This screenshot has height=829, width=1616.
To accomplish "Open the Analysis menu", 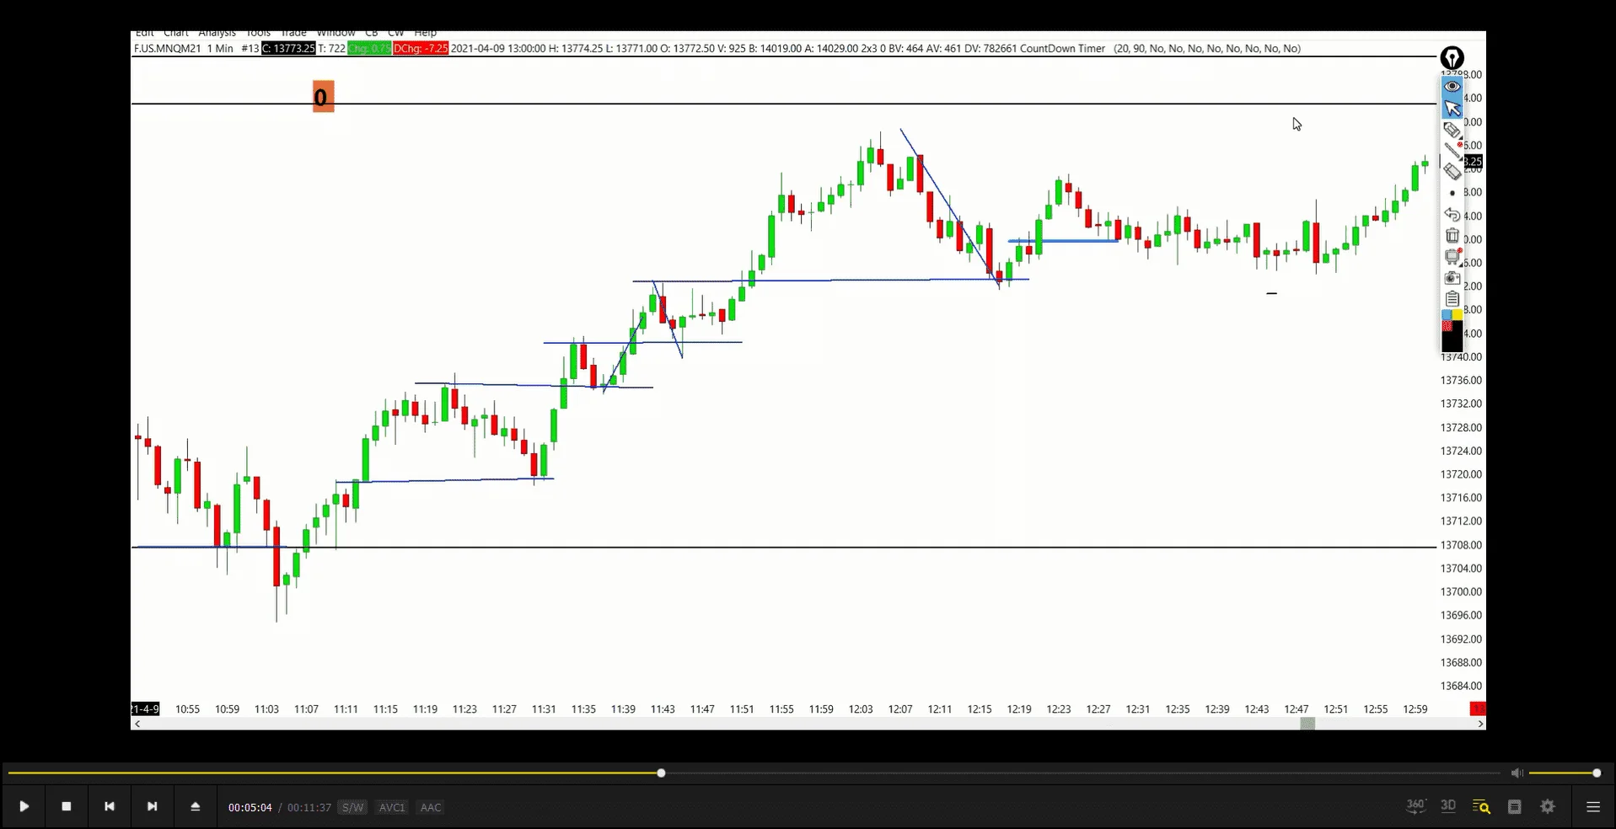I will [217, 33].
